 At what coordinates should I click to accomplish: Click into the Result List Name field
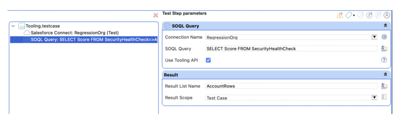point(291,86)
